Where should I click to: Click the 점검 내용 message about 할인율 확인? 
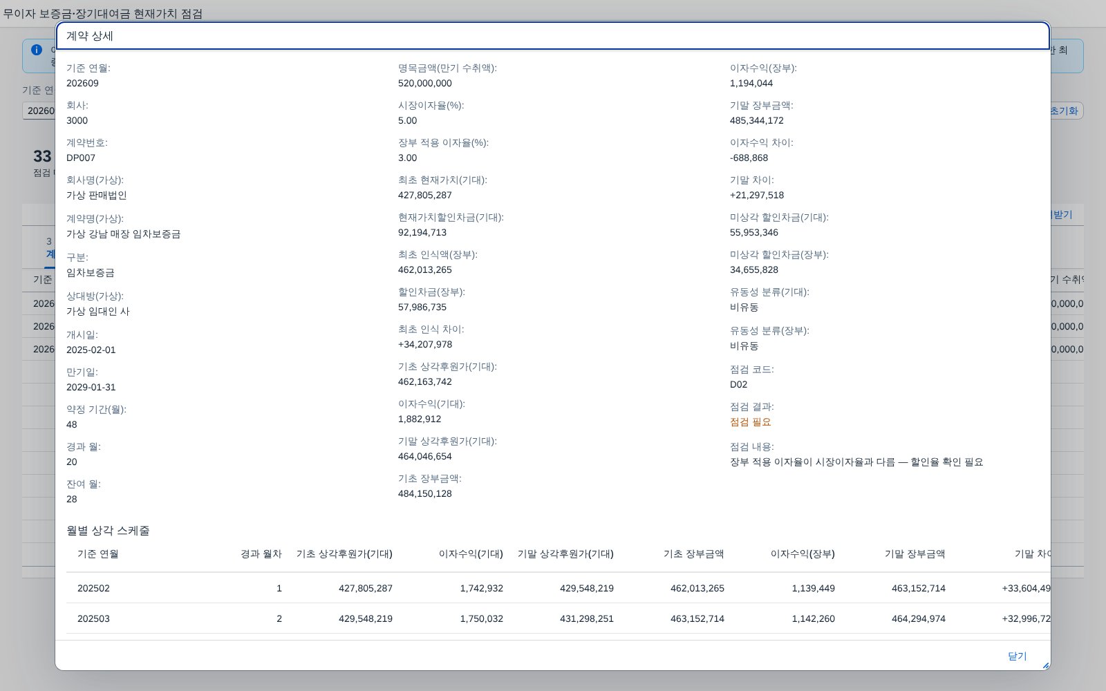(x=856, y=462)
